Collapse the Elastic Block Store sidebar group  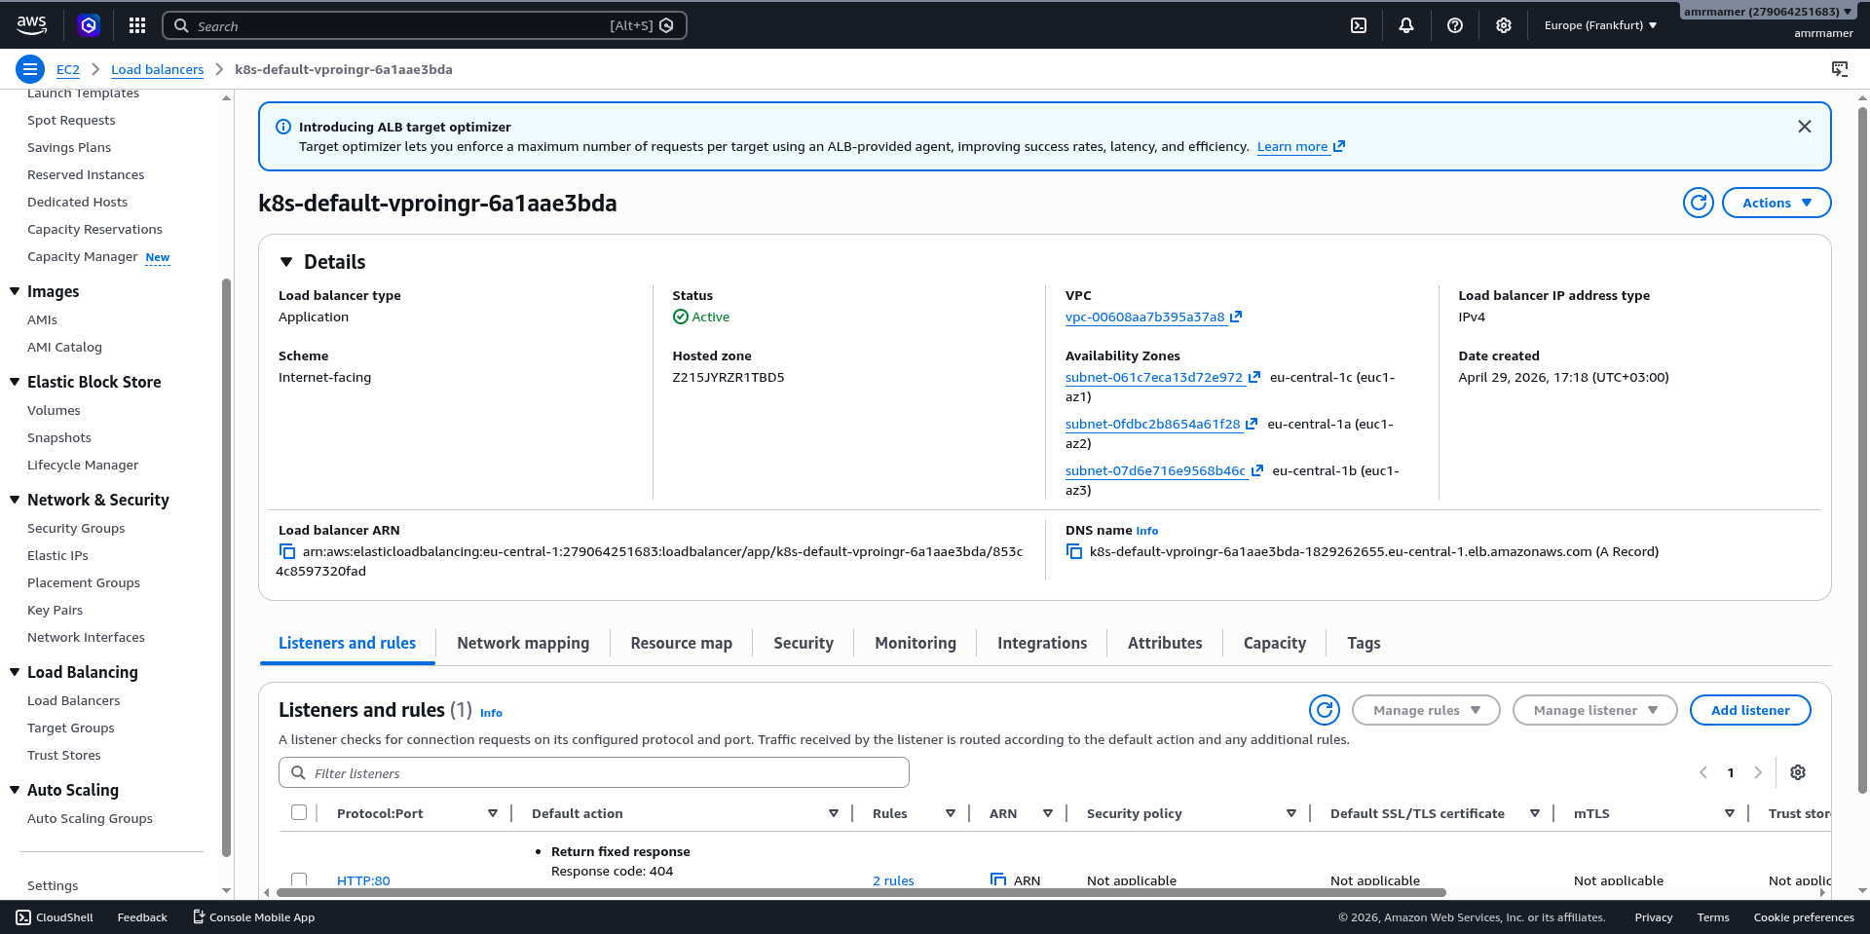[15, 382]
